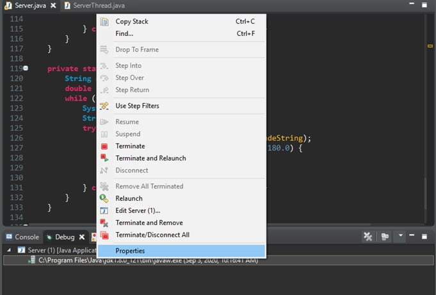This screenshot has width=436, height=295.
Task: Click the Step Over menu entry
Action: (x=181, y=78)
